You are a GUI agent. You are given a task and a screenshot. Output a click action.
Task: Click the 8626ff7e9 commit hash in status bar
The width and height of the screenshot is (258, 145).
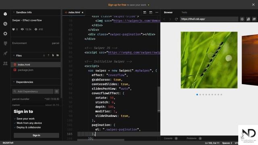click(8, 143)
